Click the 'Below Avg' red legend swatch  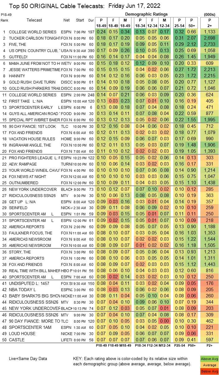pyautogui.click(x=209, y=371)
